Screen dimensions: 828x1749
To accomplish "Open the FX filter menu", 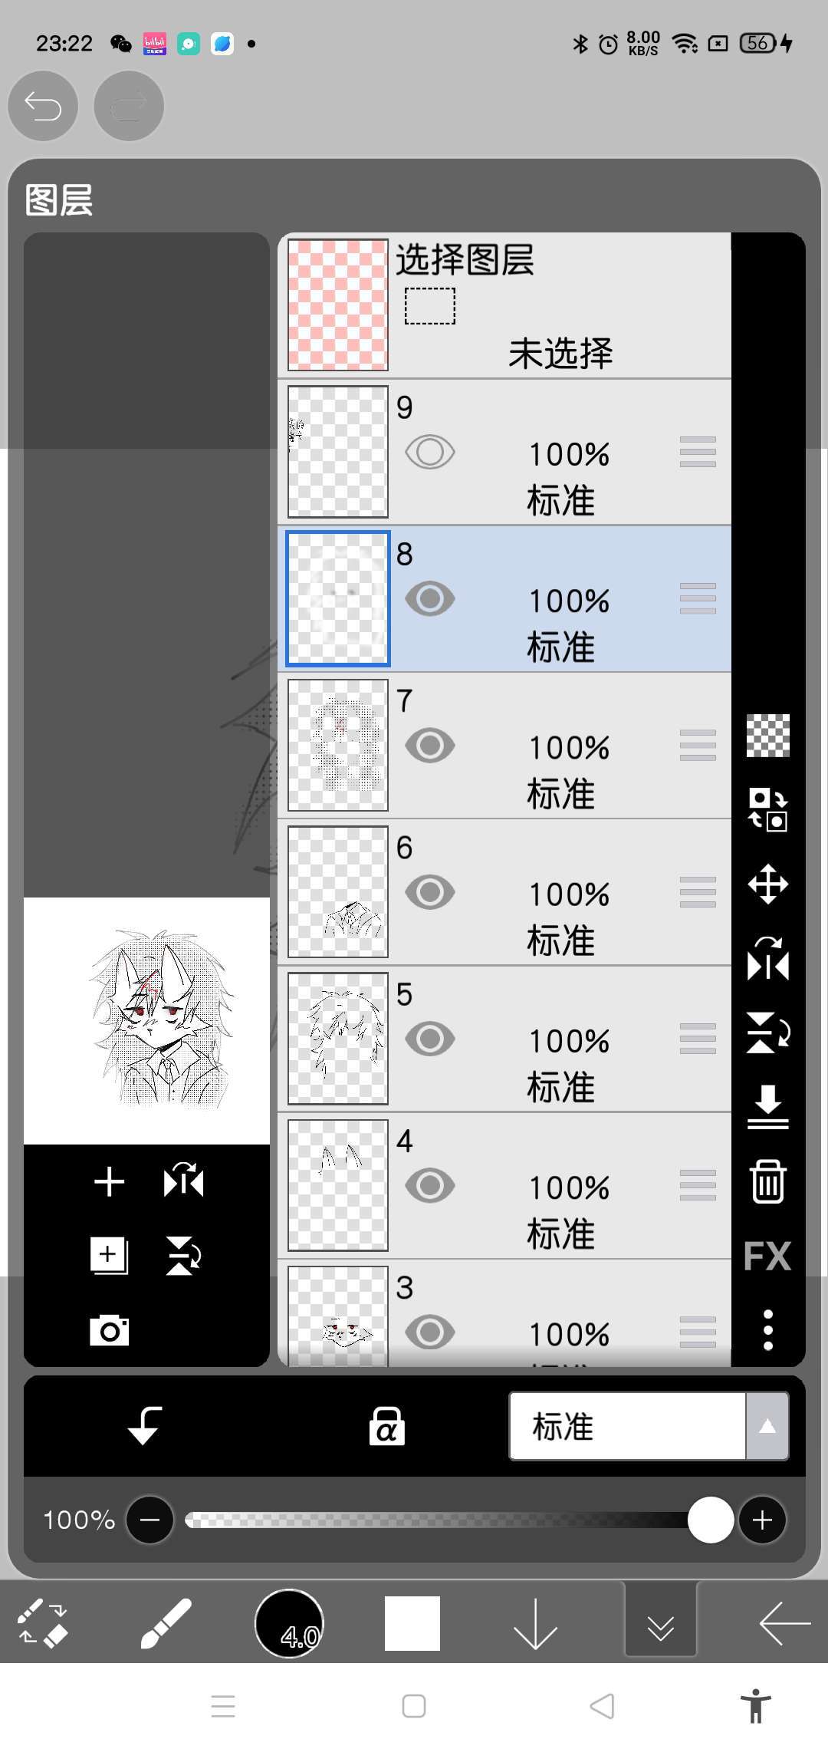I will 767,1256.
